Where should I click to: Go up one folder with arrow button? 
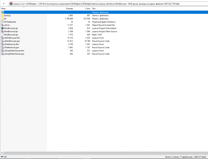coord(4,4)
